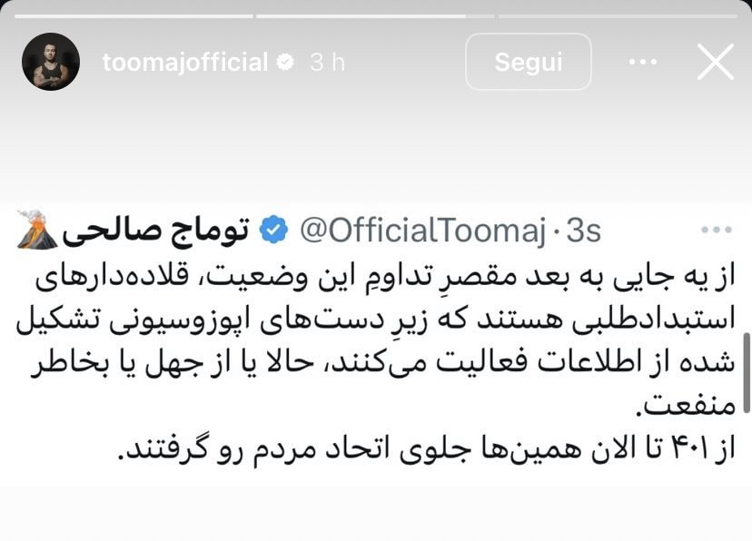Jump to the second story progress segment
752x541 pixels.
375,16
